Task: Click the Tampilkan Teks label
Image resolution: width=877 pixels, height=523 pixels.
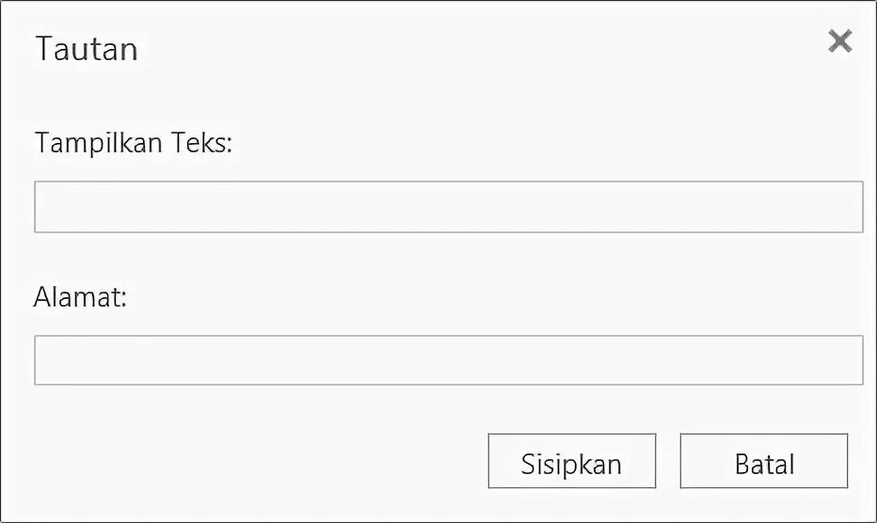Action: [134, 143]
